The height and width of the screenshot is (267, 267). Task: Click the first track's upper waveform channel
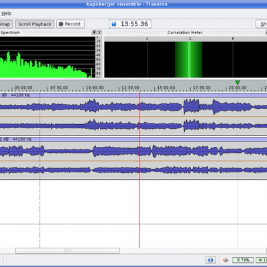pyautogui.click(x=133, y=107)
